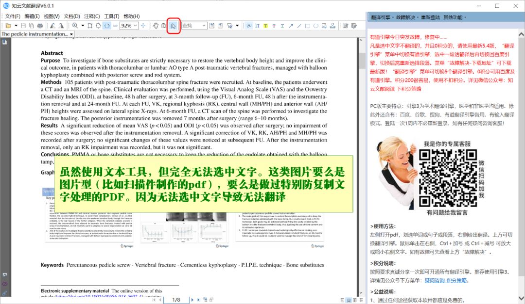Viewport: 525px width, 304px height.
Task: Activate the hand pan tool
Action: tap(156, 26)
